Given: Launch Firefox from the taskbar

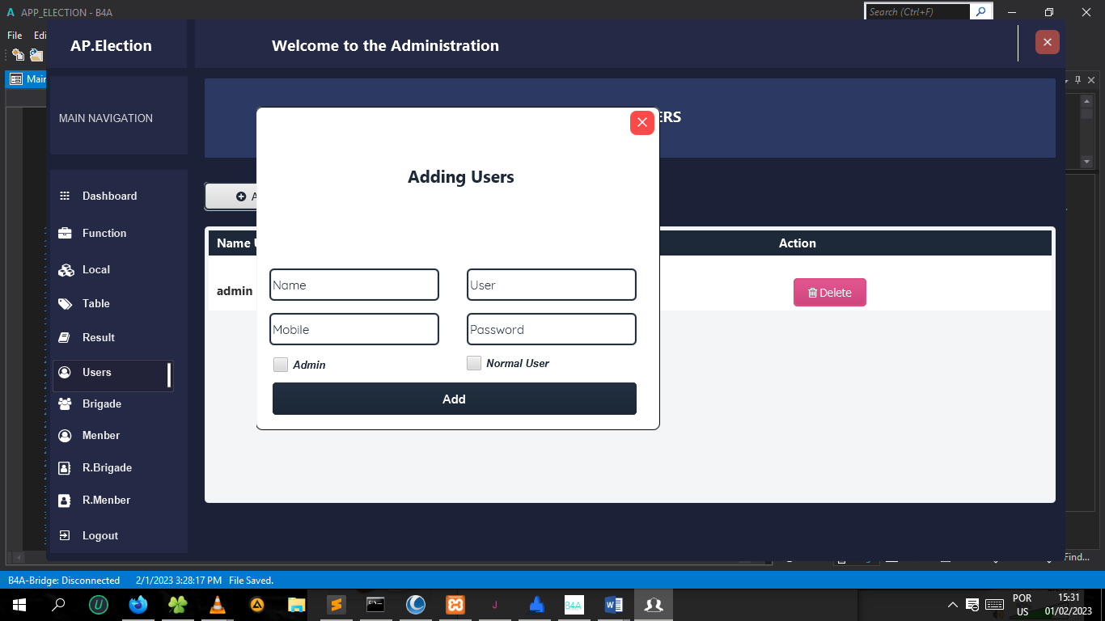Looking at the screenshot, I should [x=138, y=604].
